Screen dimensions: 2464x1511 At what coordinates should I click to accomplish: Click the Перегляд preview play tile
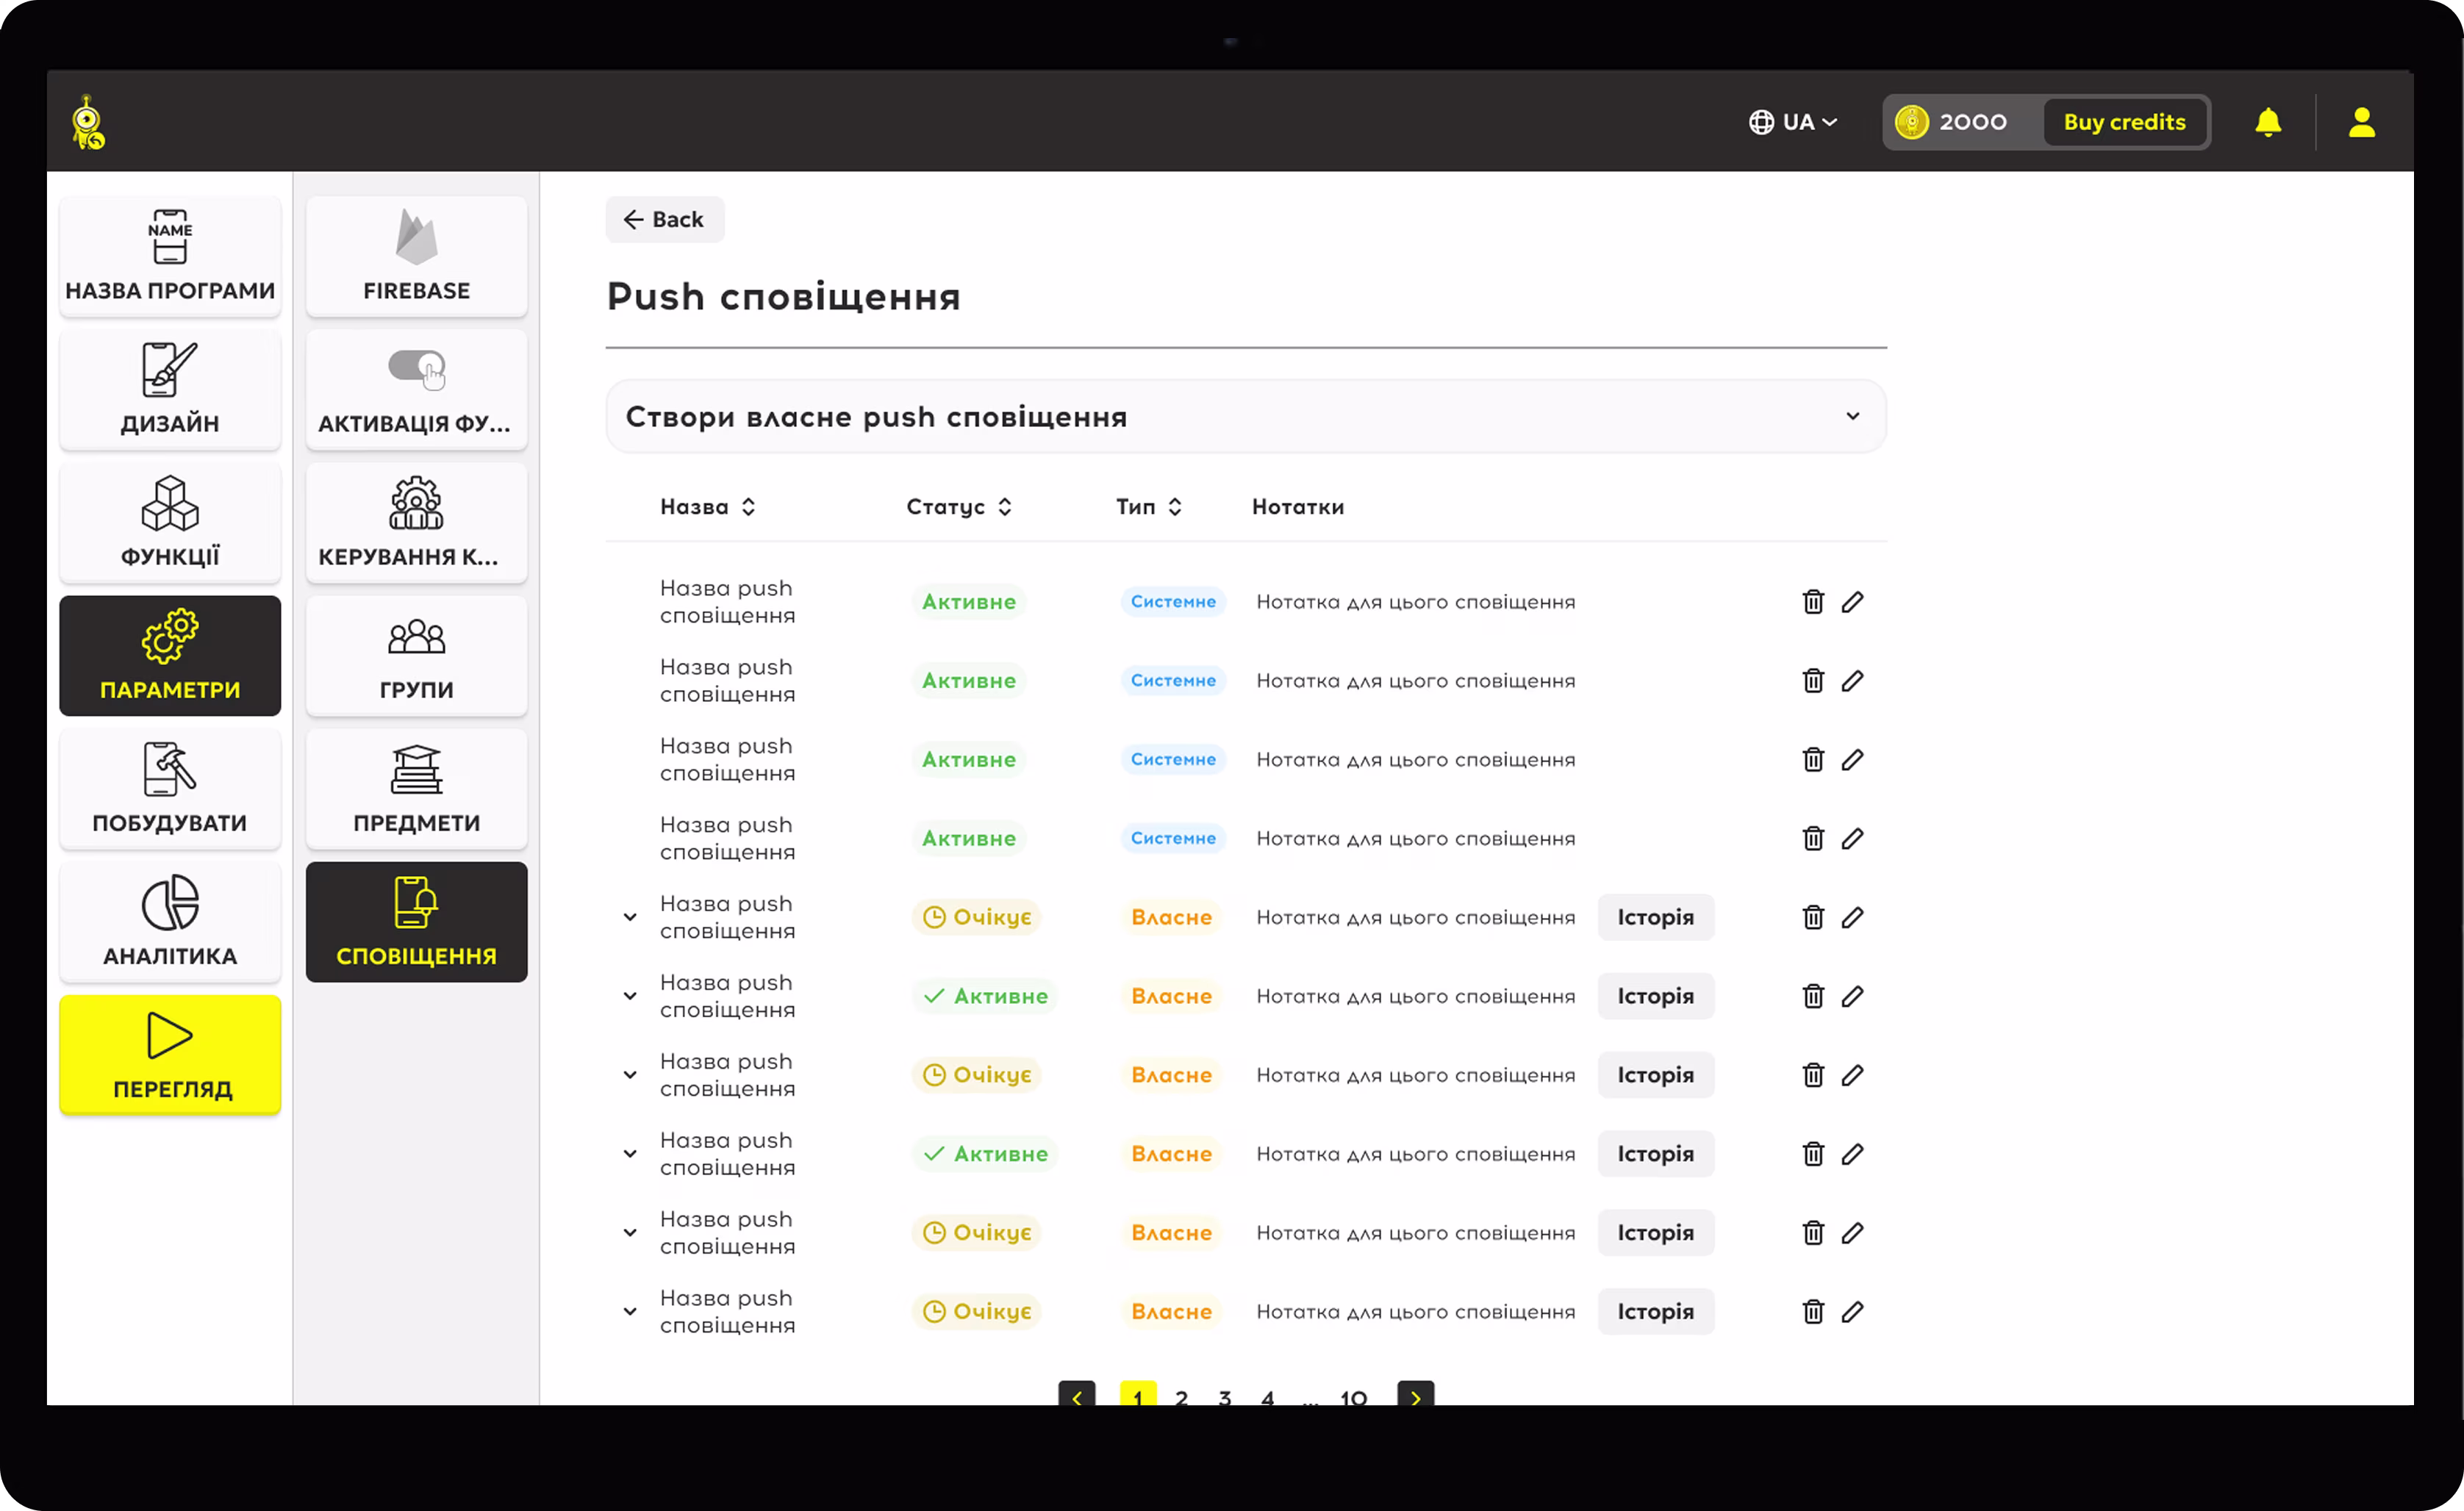tap(170, 1054)
